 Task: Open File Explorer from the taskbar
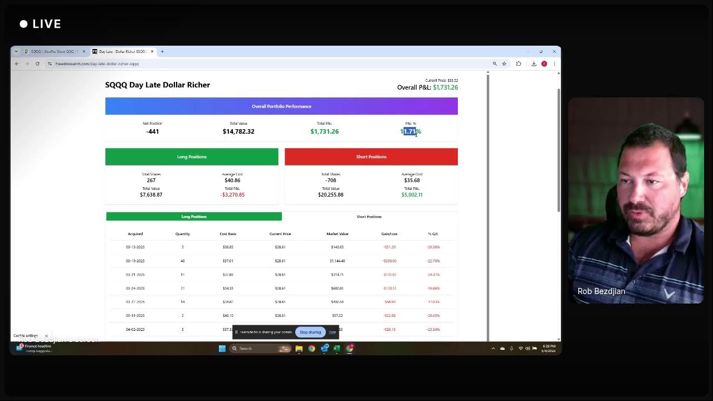coord(299,349)
